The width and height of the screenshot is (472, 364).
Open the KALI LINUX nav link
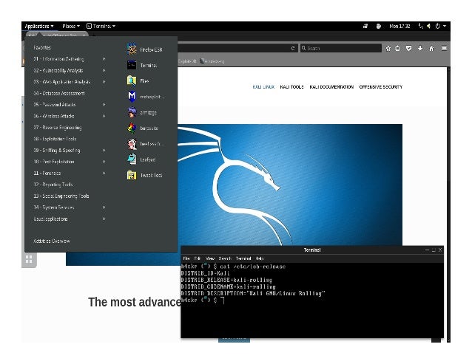tap(263, 87)
